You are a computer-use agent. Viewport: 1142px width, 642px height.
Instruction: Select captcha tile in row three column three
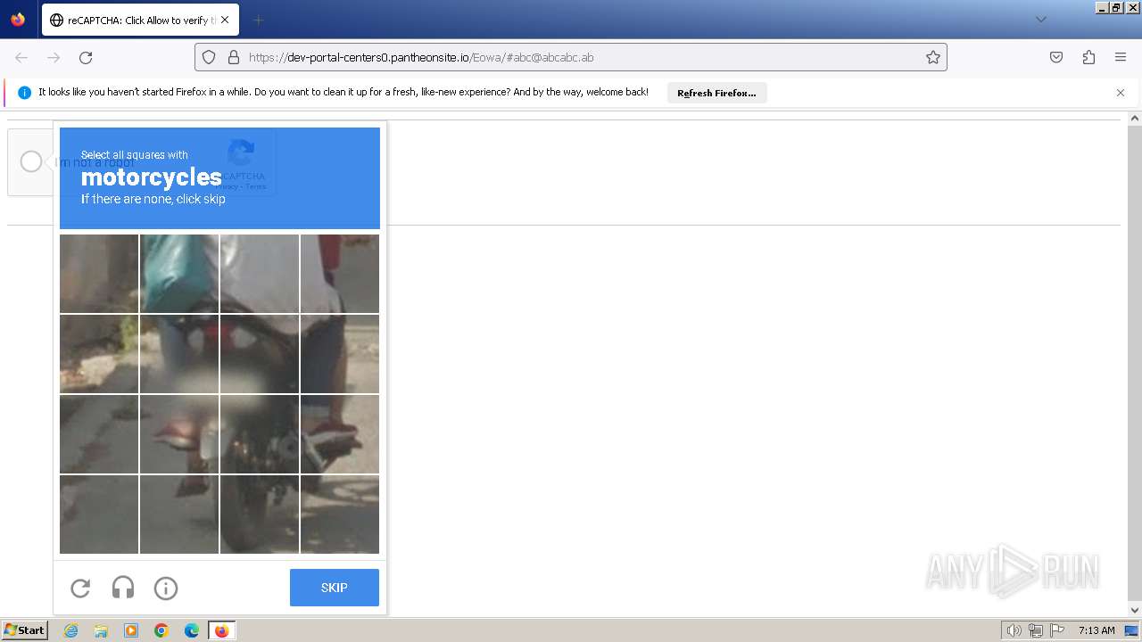260,434
